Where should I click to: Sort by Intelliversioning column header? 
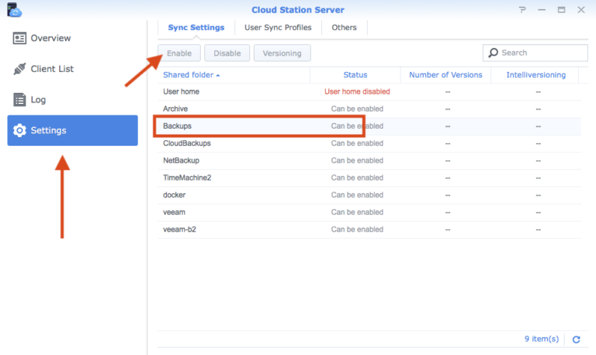(x=536, y=74)
